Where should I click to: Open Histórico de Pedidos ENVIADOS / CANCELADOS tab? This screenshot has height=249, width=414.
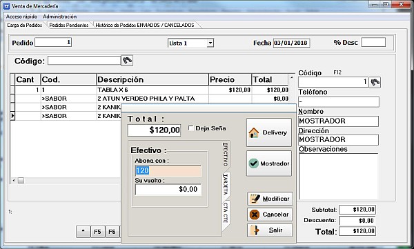[145, 25]
